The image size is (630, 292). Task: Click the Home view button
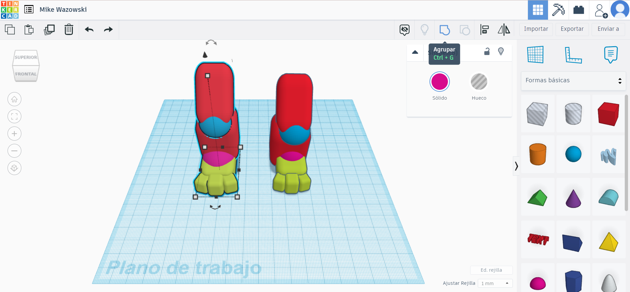click(14, 99)
